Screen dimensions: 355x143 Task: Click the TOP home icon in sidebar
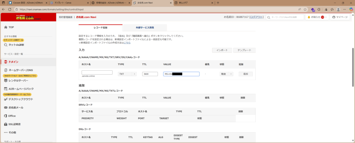tap(6, 27)
